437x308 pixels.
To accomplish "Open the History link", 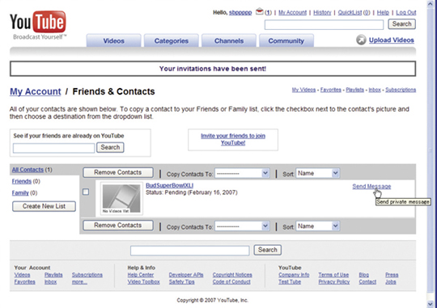I will coord(322,13).
